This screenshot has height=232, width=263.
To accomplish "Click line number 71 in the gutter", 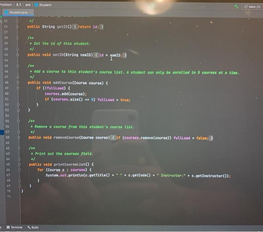I will 9,196.
